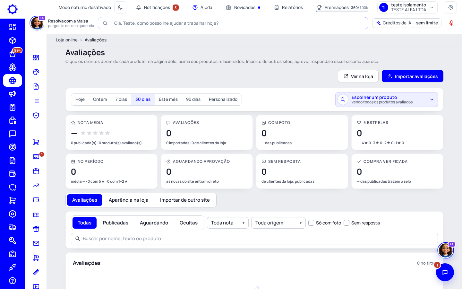
Task: Open Notificações bell
Action: (157, 7)
